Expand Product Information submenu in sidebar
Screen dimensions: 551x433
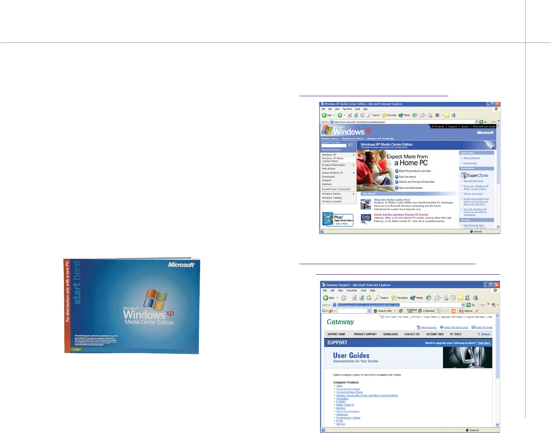[x=353, y=165]
